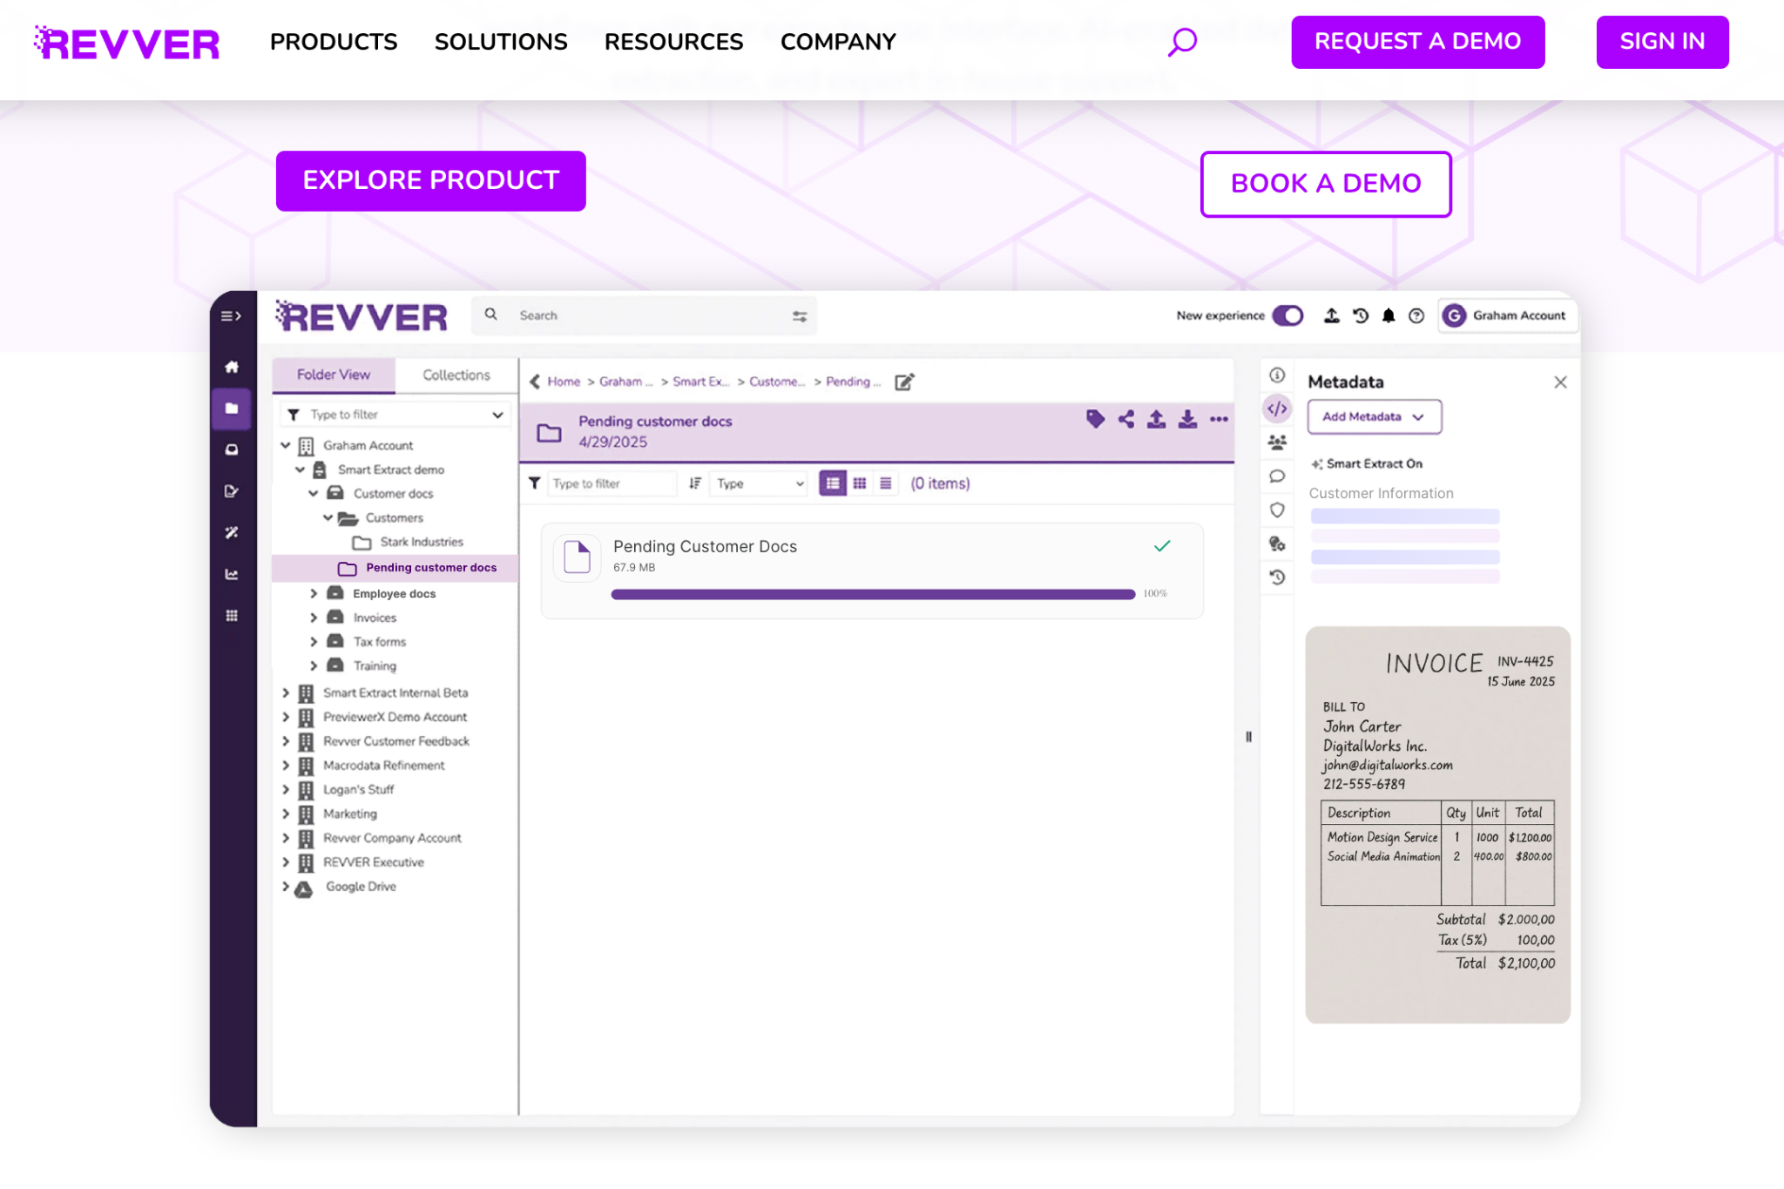Click the notification bell icon
The image size is (1784, 1189).
1389,315
